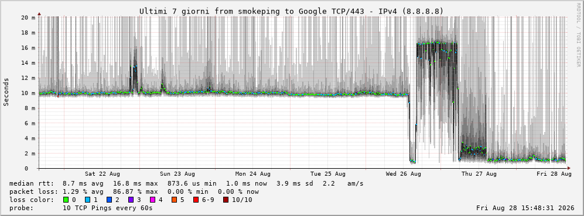Select the blue loss color 2 swatch

coord(109,200)
